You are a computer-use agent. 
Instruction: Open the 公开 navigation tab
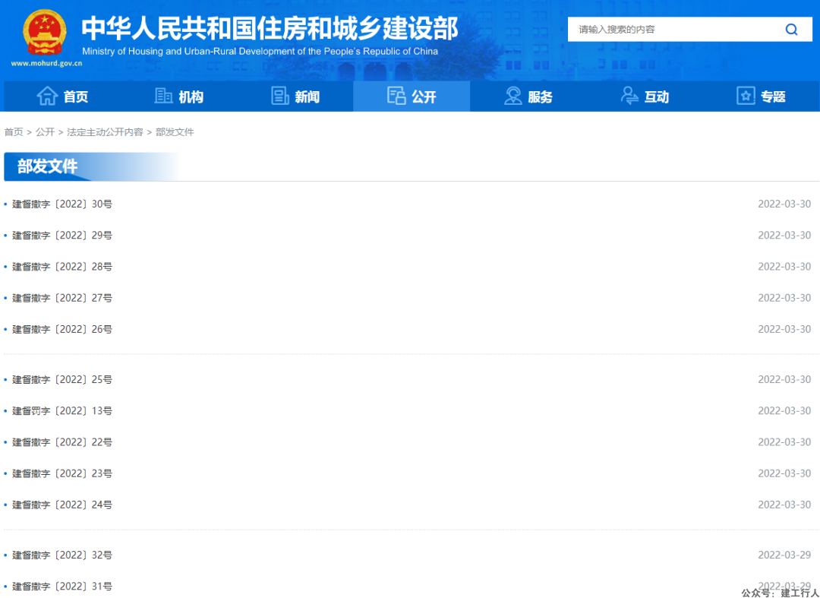pyautogui.click(x=412, y=97)
